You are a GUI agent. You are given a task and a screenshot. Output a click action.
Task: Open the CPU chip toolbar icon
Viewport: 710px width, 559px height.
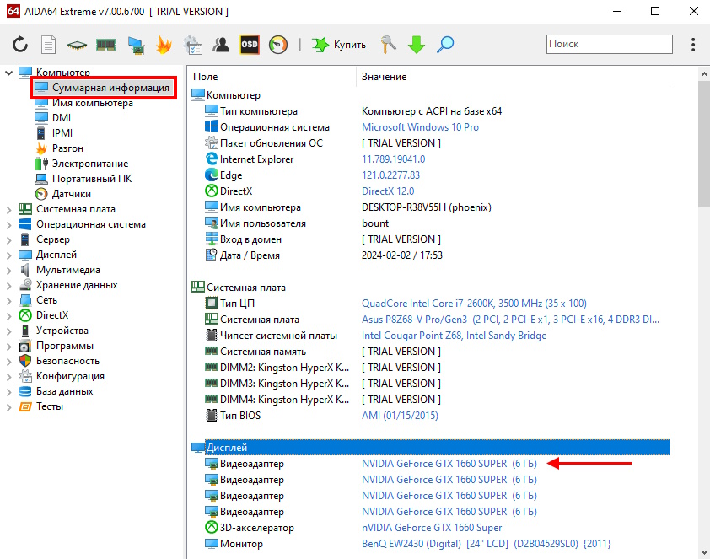click(x=77, y=45)
